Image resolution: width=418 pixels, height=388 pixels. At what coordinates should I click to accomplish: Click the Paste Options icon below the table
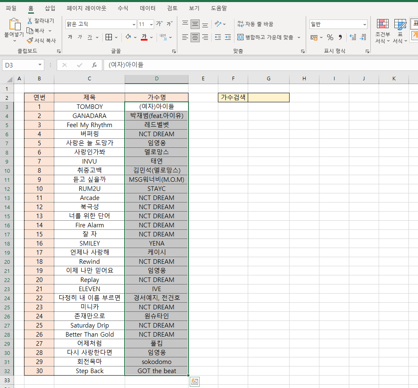pos(195,382)
